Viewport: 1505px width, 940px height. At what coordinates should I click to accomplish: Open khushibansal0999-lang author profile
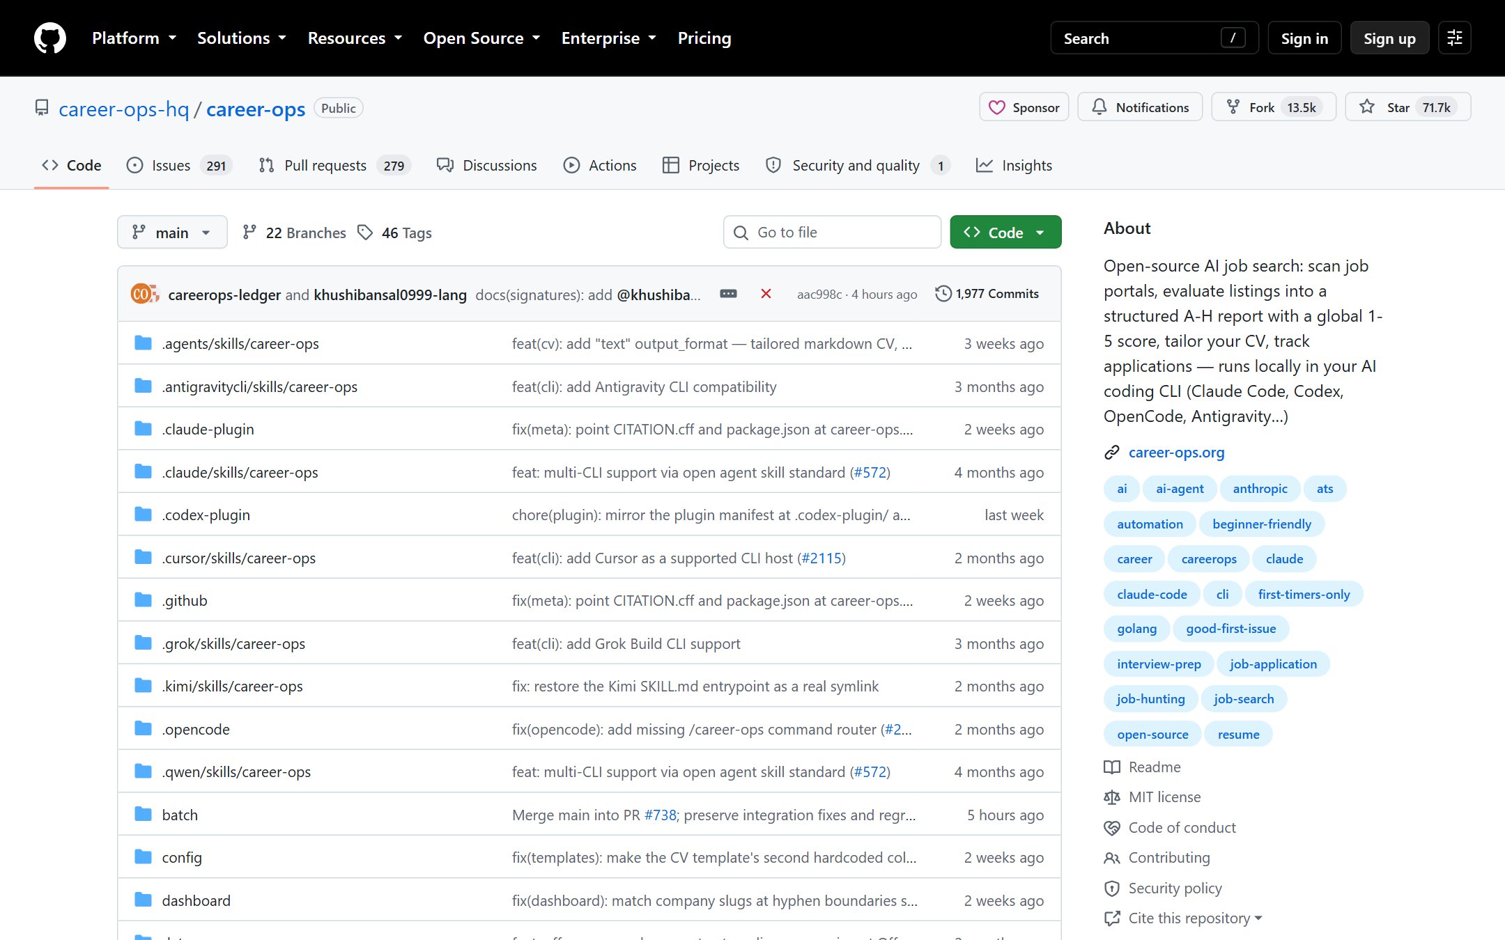390,295
